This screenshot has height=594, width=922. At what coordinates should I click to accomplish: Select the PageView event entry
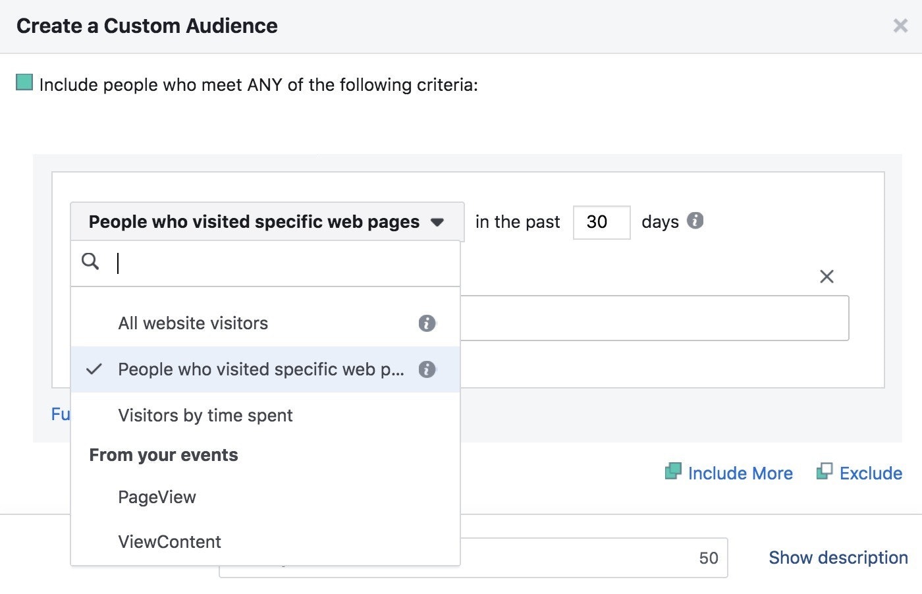(x=157, y=497)
